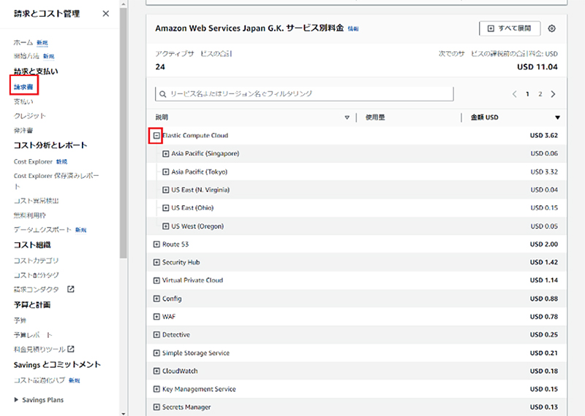Expand Asia Pacific (Singapore) region row
Screen dimensions: 585x416
166,153
